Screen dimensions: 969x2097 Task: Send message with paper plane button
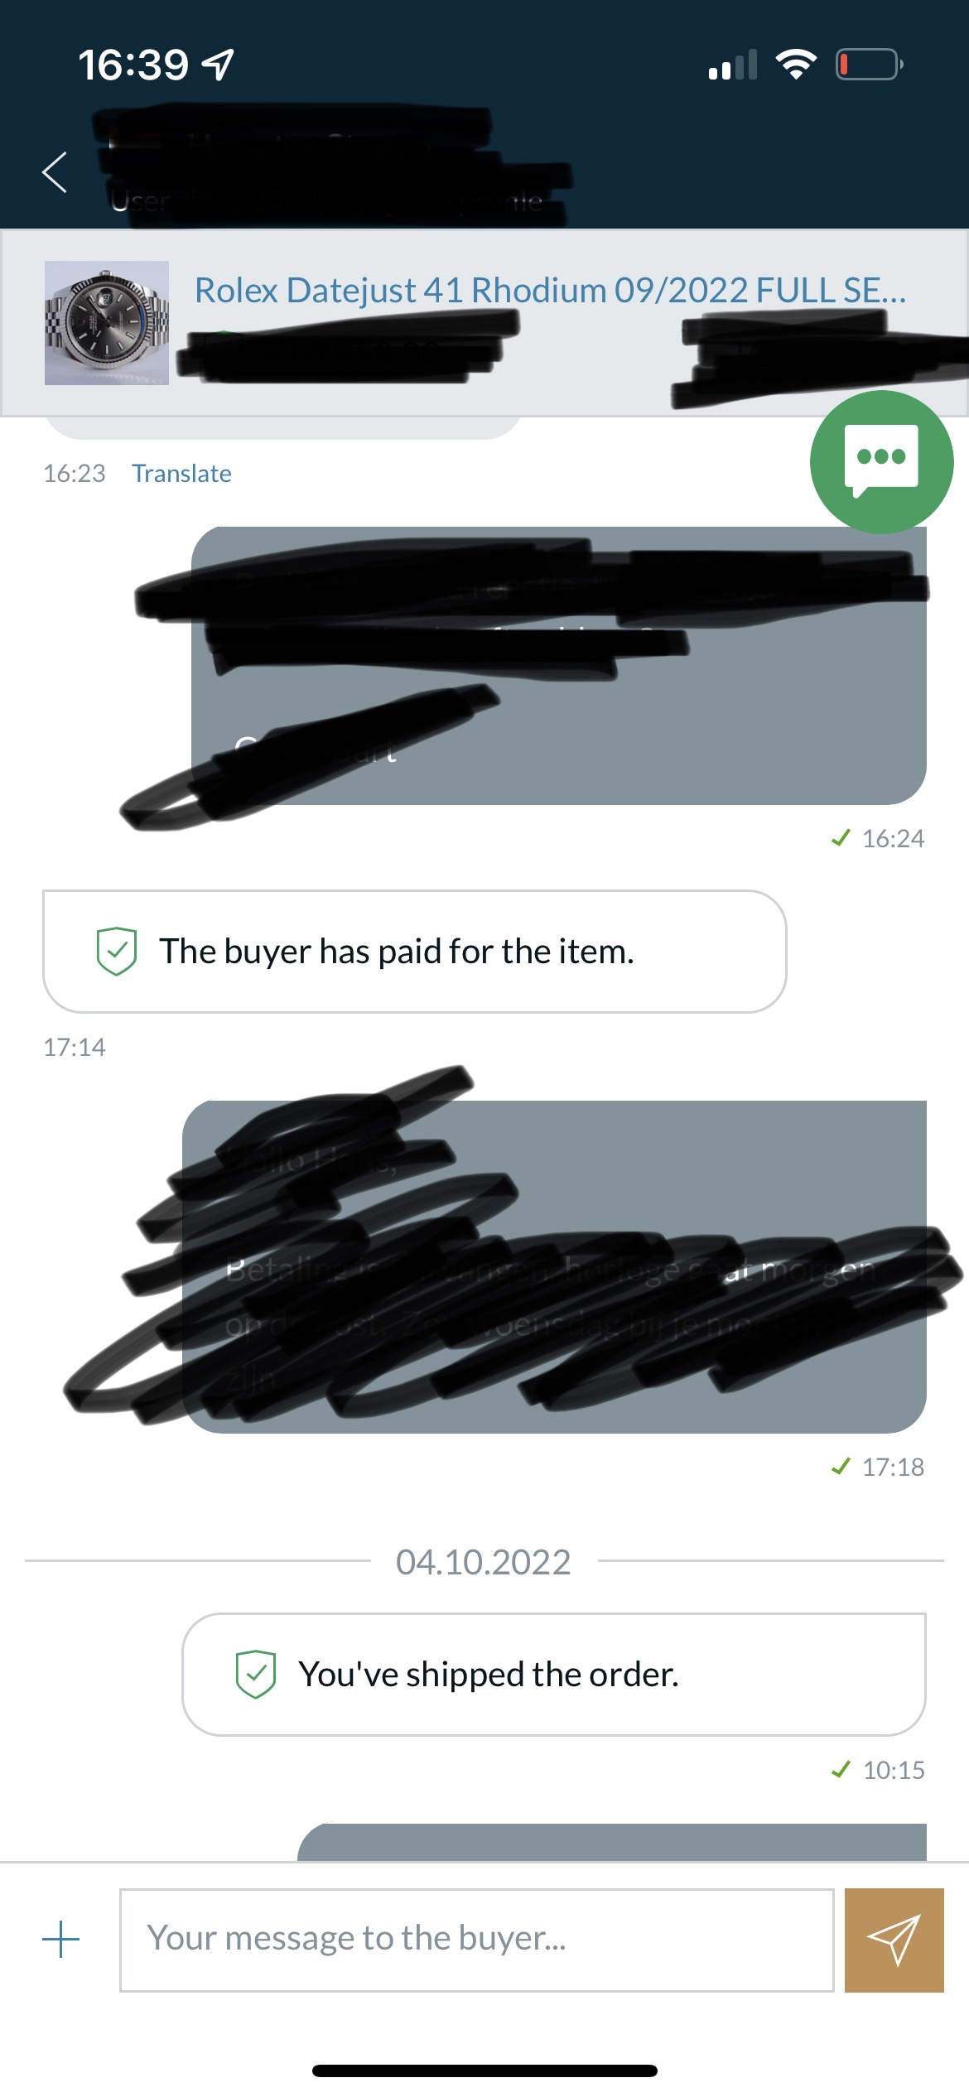click(894, 1940)
